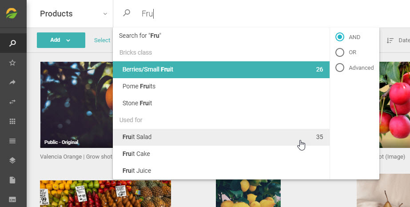The image size is (410, 207).
Task: Open the Add button dropdown arrow
Action: coord(68,40)
